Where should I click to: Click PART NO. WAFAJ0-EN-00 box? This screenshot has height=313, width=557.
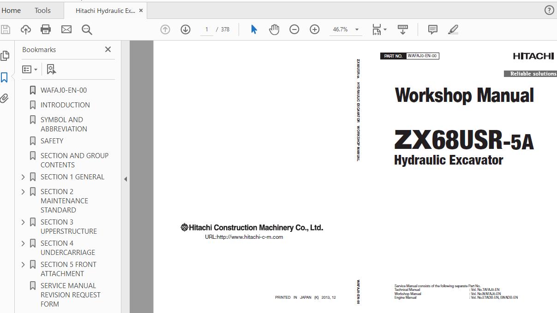coord(410,56)
